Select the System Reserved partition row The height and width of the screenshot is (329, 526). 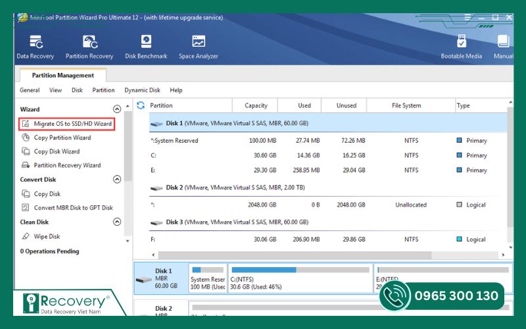point(328,141)
